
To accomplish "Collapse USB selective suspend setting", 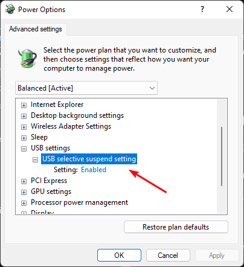I will pyautogui.click(x=35, y=159).
